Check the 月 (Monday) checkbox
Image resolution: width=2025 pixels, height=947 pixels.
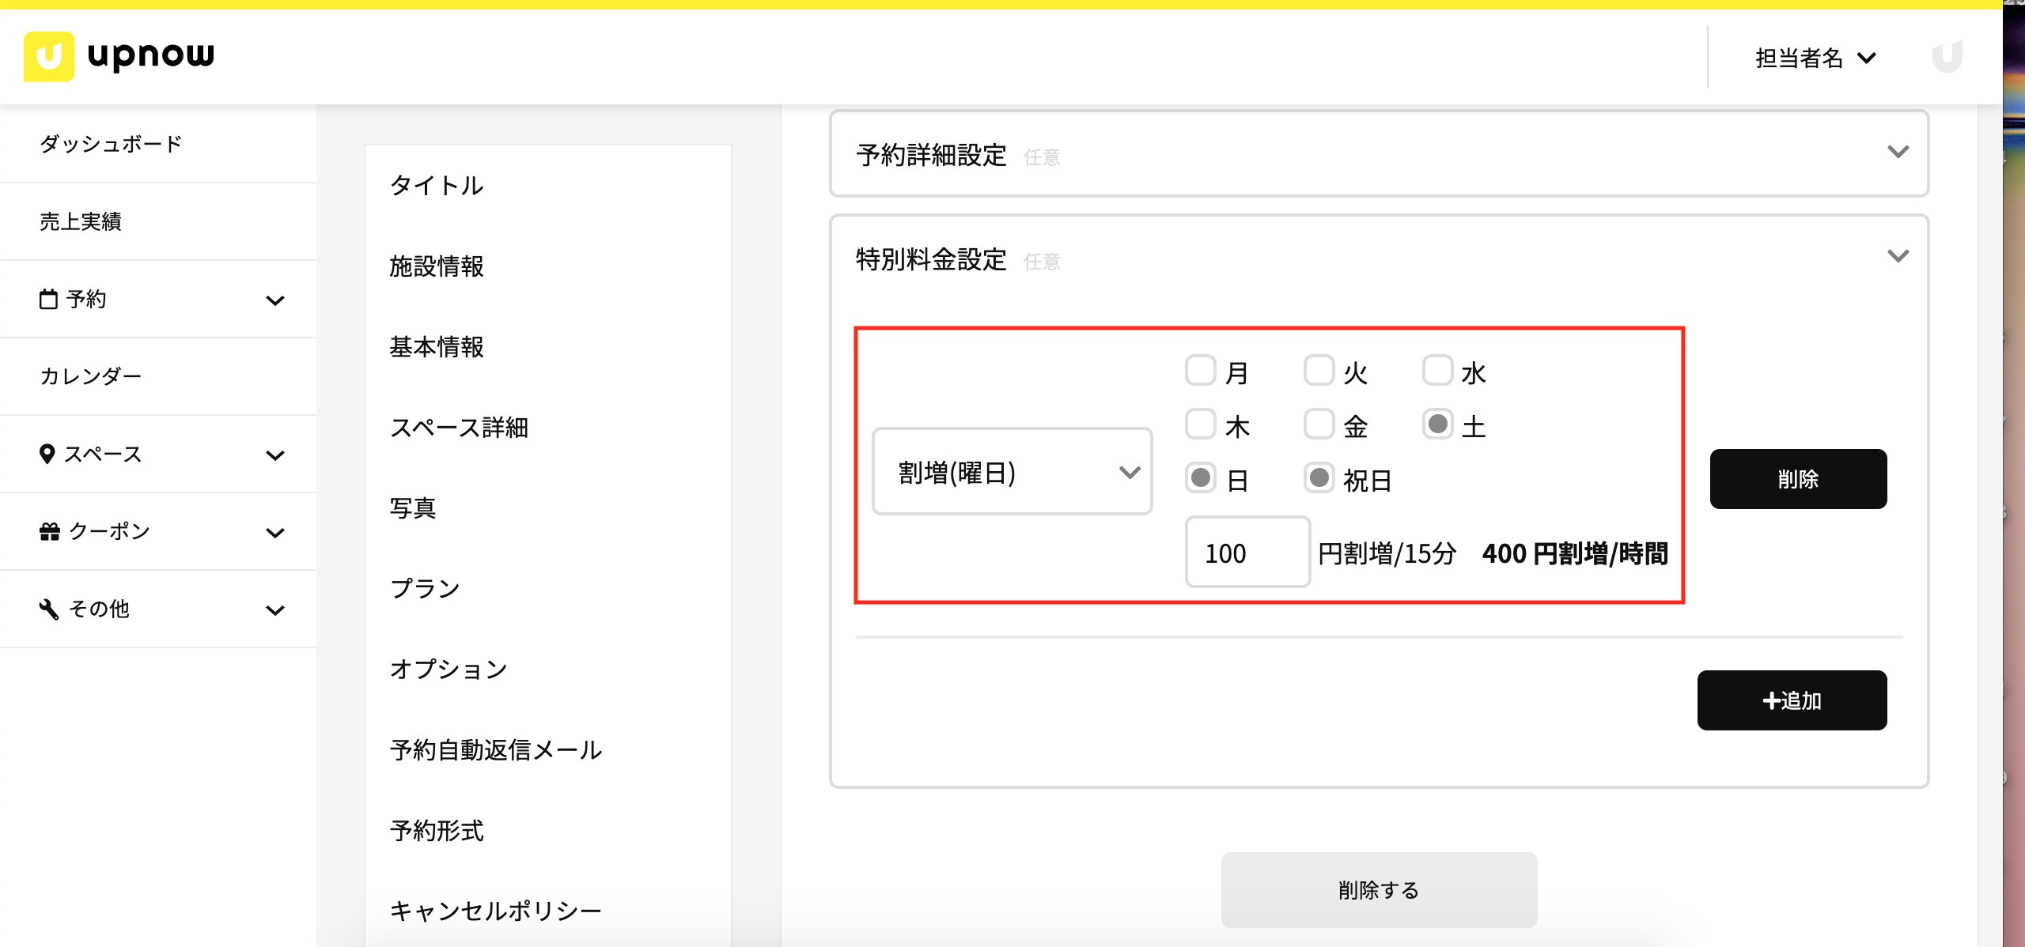[x=1201, y=370]
